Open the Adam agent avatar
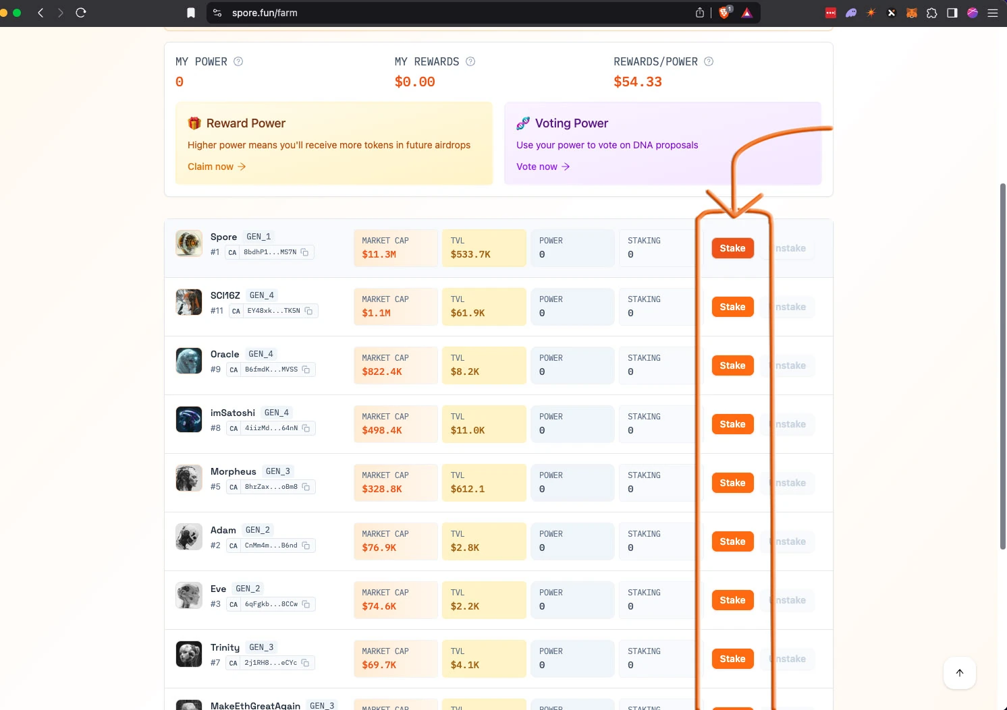The width and height of the screenshot is (1007, 710). [x=189, y=537]
